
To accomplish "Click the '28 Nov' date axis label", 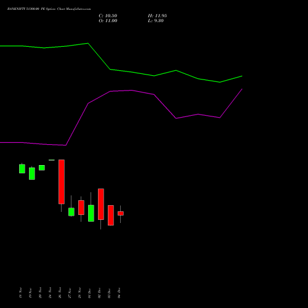I will coord(79,293).
